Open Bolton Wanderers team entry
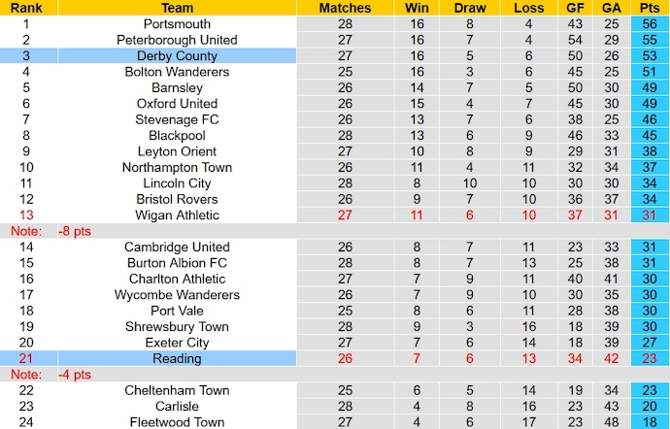The width and height of the screenshot is (670, 429). 177,72
